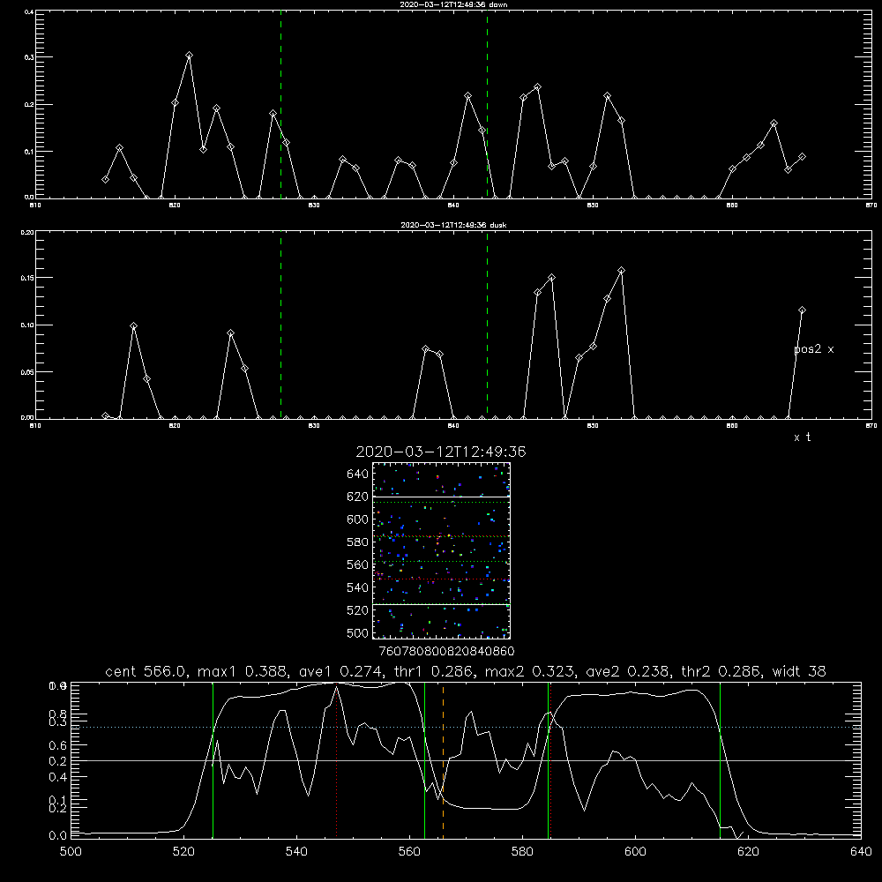
Task: Click the red dotted vertical line at 547
Action: 336,759
